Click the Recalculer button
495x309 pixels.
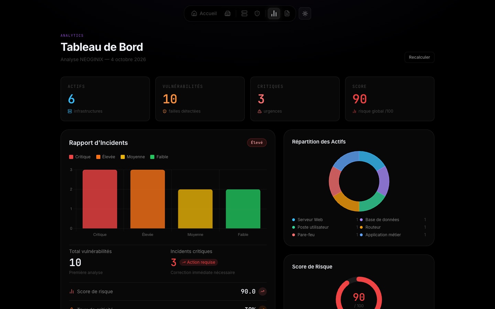click(419, 57)
